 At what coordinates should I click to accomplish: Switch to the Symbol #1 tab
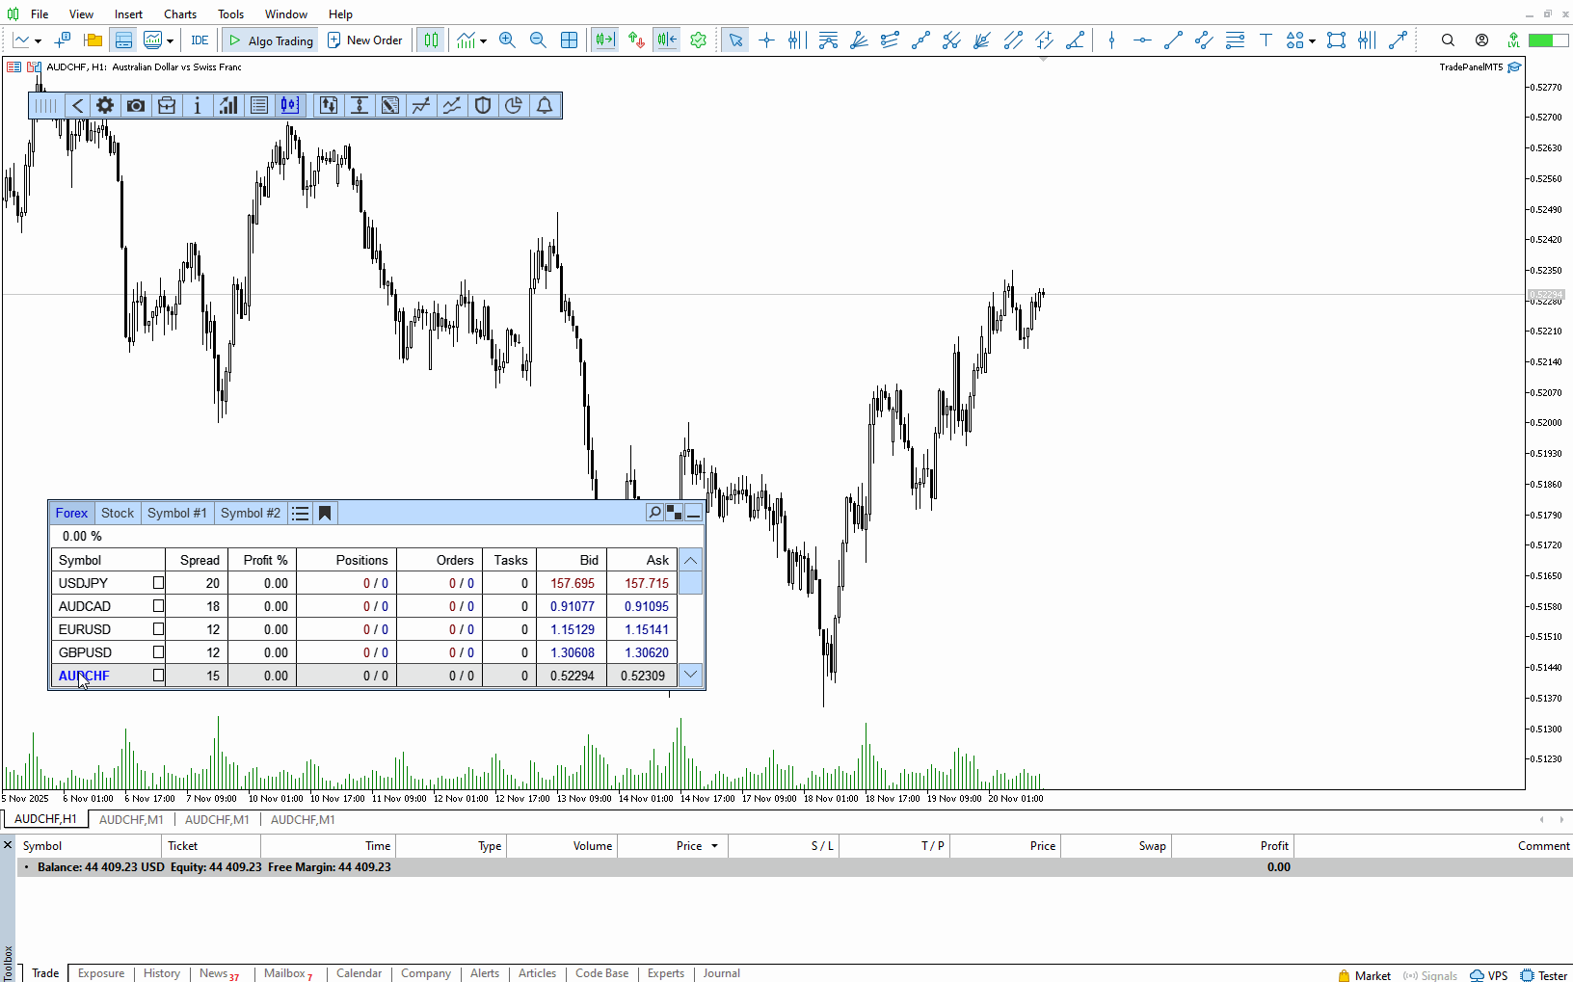coord(177,514)
